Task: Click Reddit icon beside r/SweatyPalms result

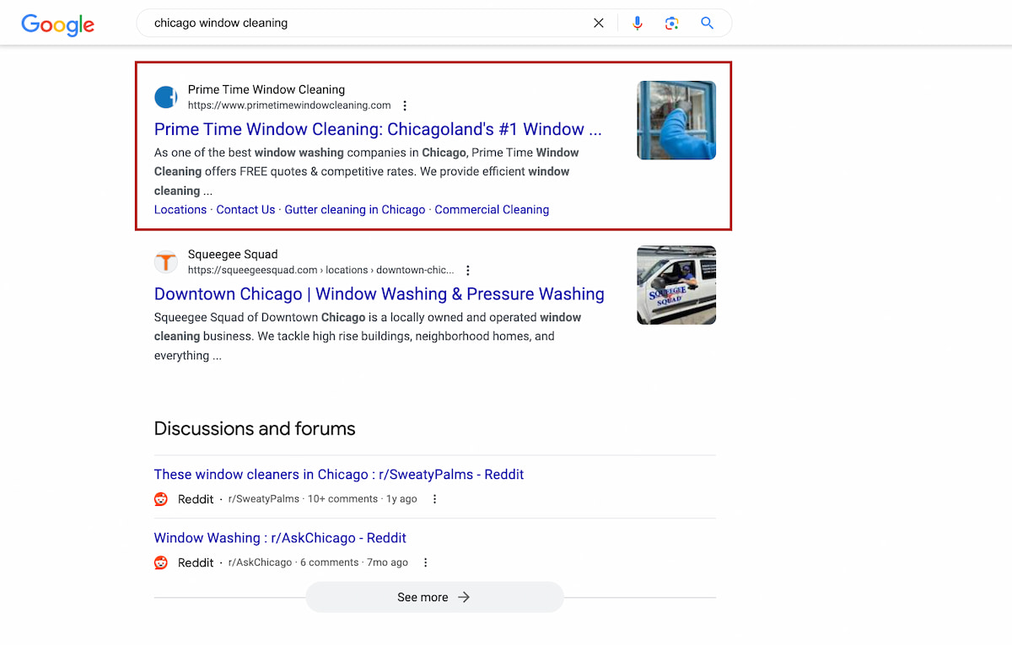Action: 161,499
